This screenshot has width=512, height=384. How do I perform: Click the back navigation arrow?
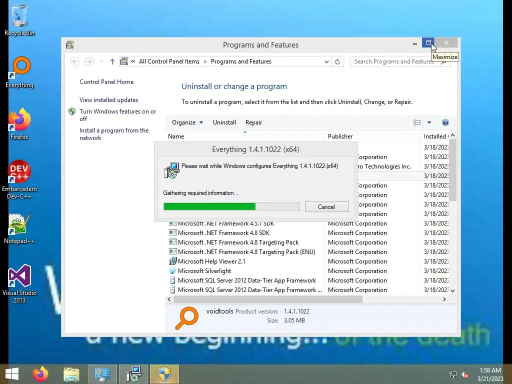coord(75,61)
